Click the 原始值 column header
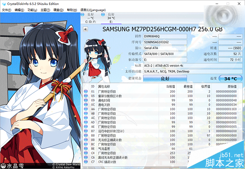Screen dimensions: 245x169 [x=232, y=87]
